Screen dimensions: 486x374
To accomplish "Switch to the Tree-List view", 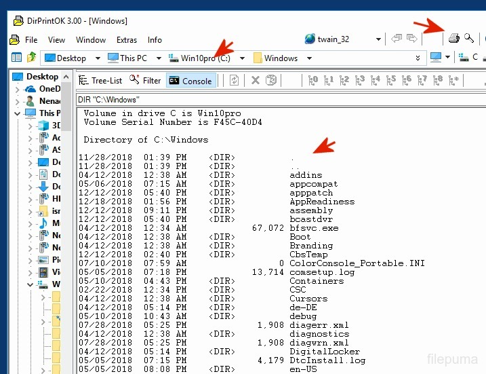I will pyautogui.click(x=100, y=80).
